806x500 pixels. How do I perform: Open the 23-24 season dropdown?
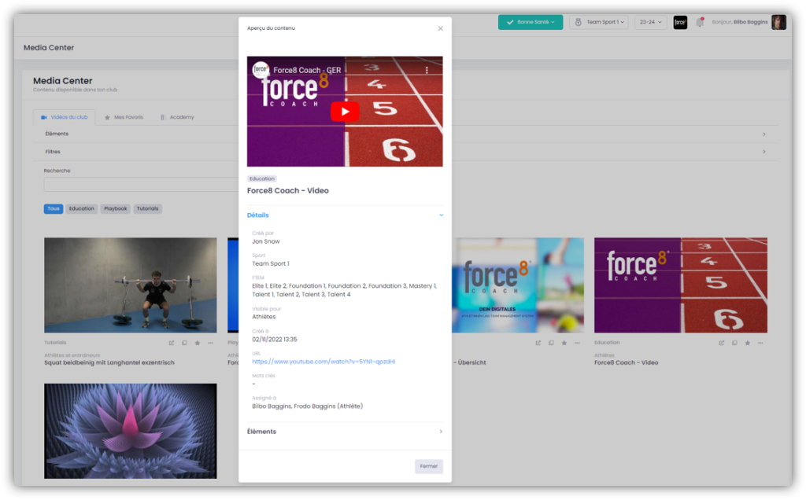(x=650, y=22)
